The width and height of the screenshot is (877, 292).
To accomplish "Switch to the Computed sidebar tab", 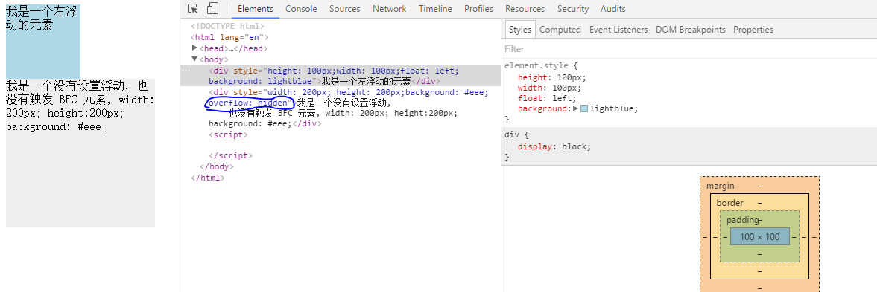I will click(x=560, y=30).
